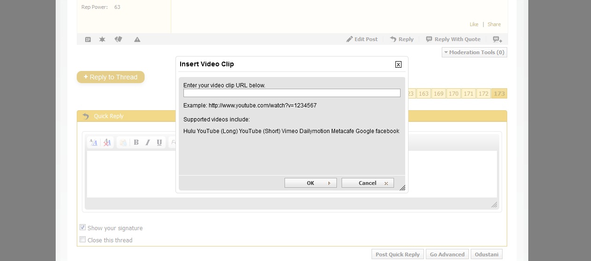Go to page 172 of the thread

[483, 94]
